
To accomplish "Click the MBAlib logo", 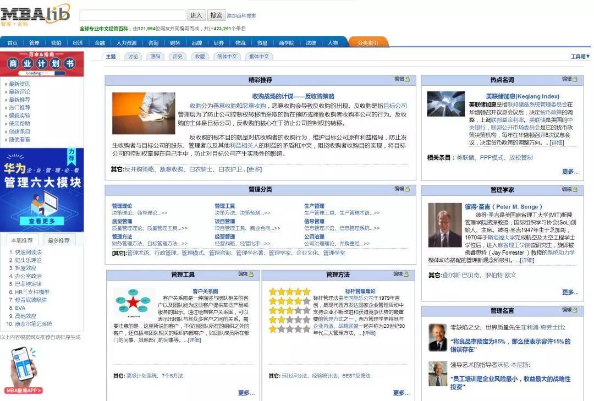I will pos(35,14).
